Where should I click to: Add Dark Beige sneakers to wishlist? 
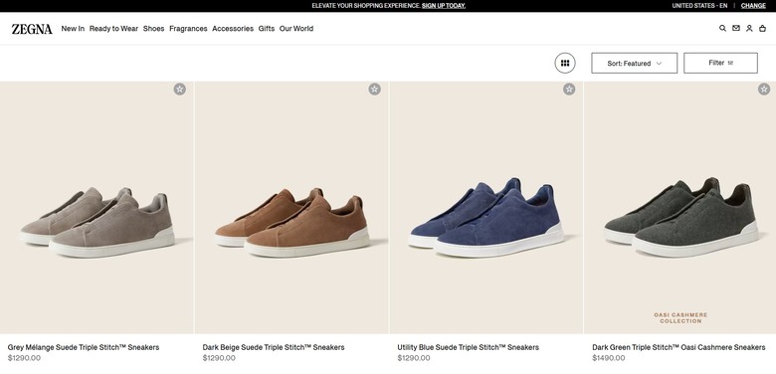375,90
